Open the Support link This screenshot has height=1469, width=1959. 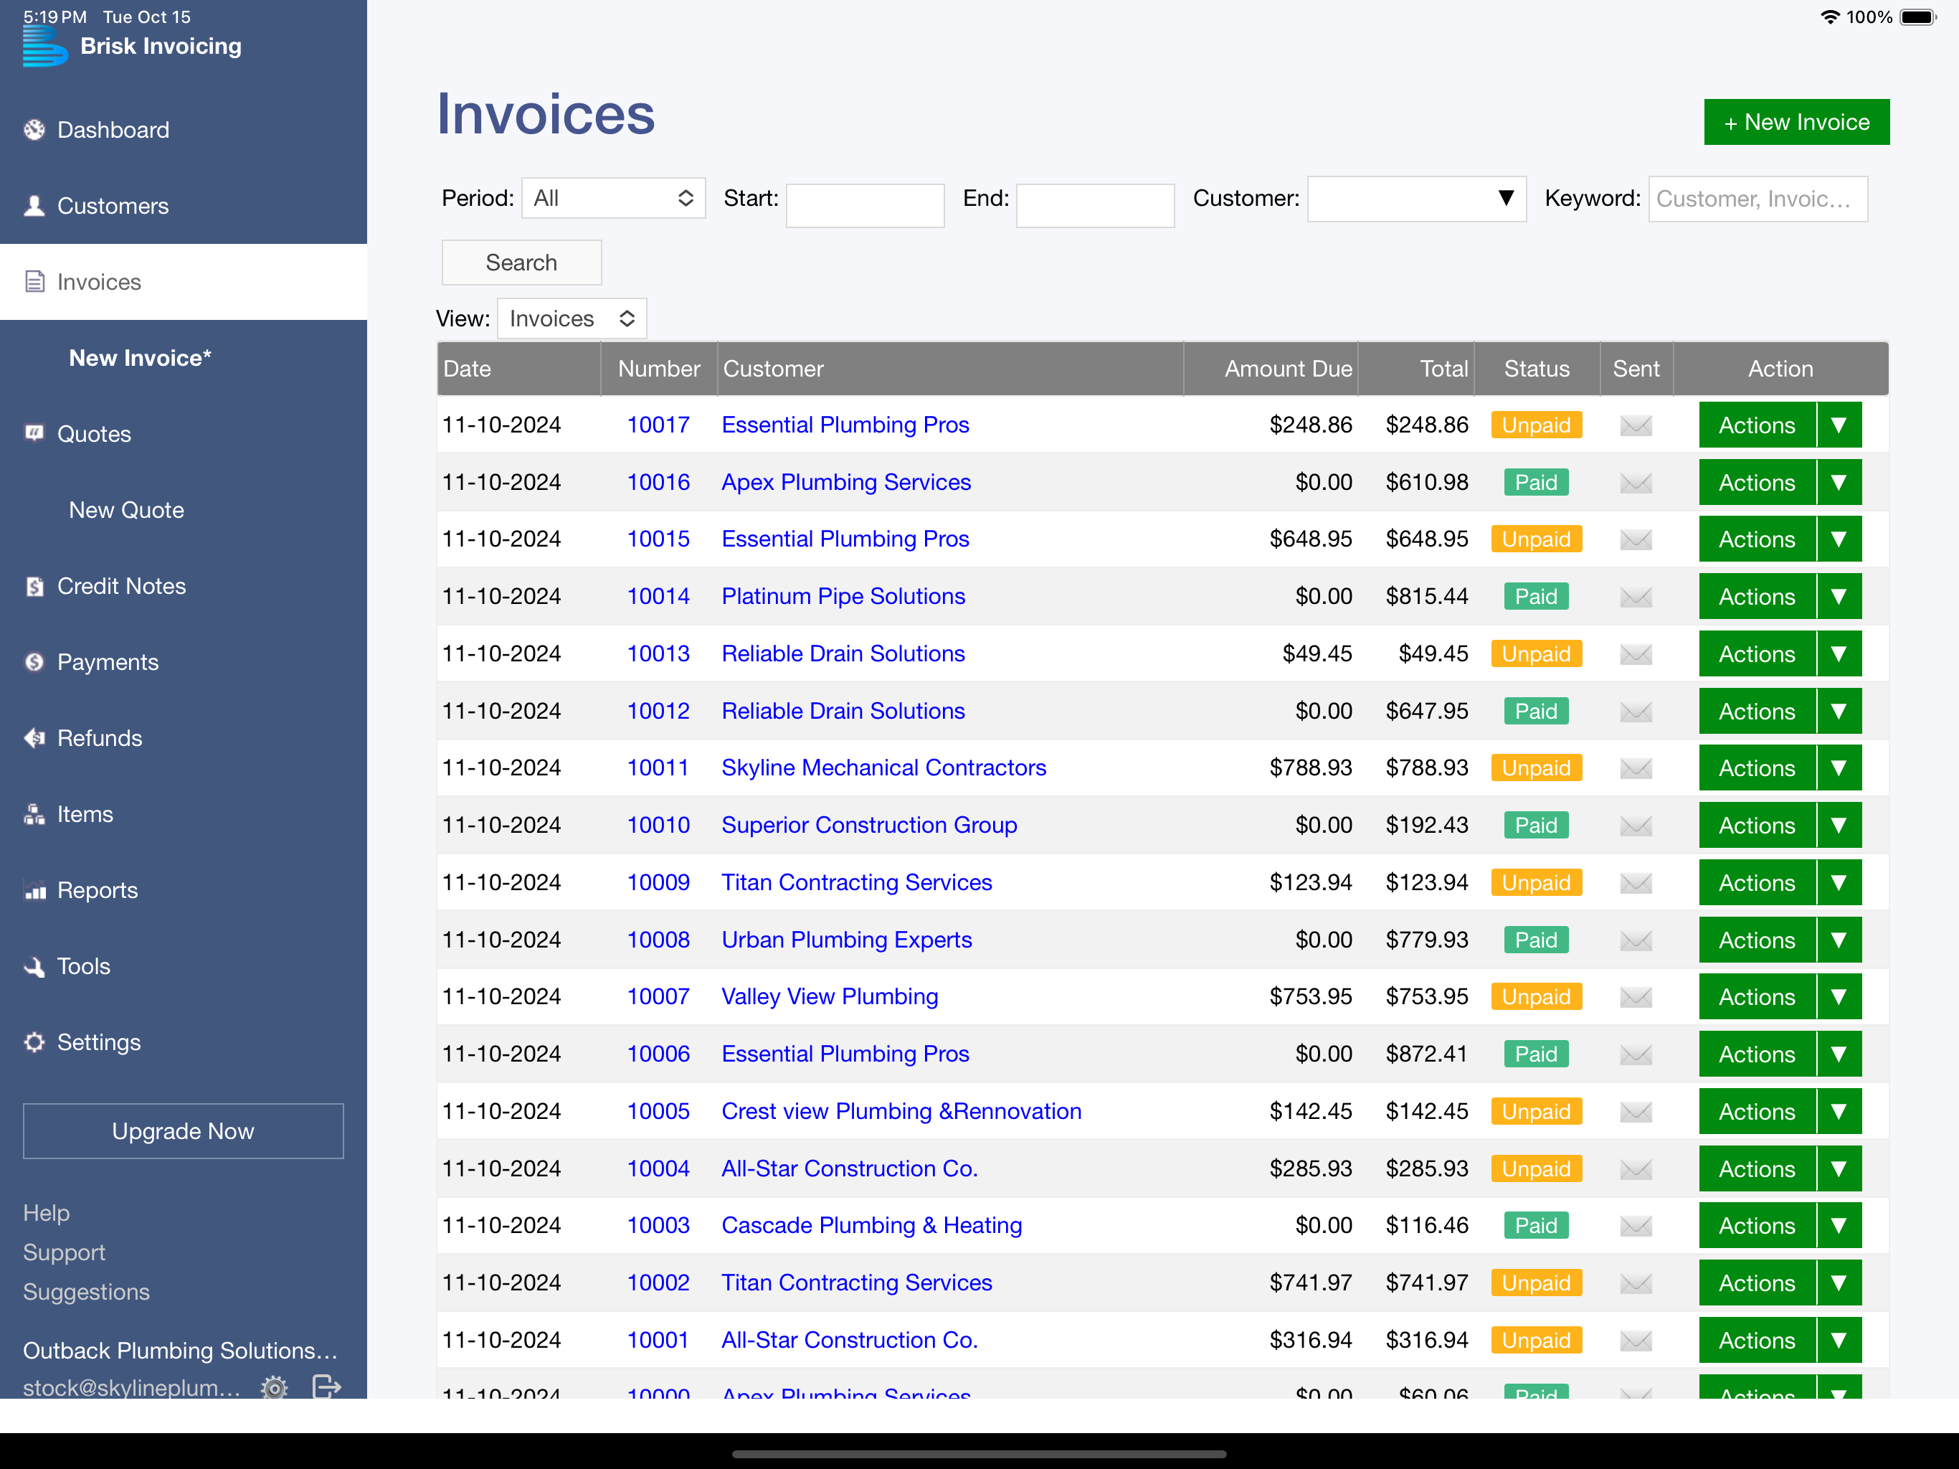[64, 1253]
